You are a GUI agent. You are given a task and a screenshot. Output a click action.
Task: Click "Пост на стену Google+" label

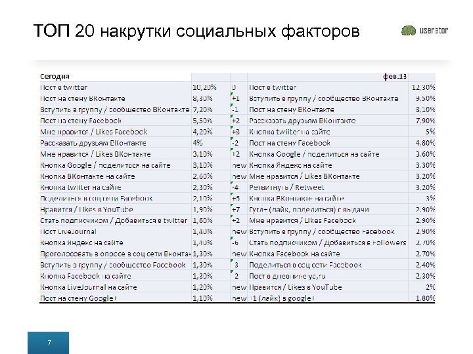point(78,298)
